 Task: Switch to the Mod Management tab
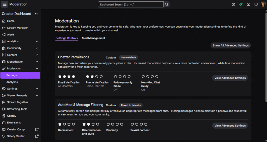[x=93, y=38]
